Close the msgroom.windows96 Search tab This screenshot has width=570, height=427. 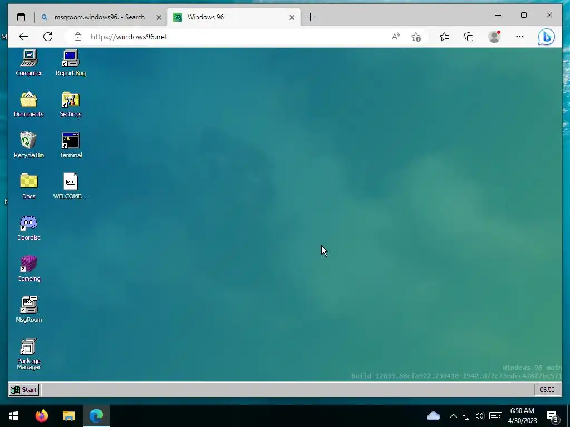click(159, 17)
